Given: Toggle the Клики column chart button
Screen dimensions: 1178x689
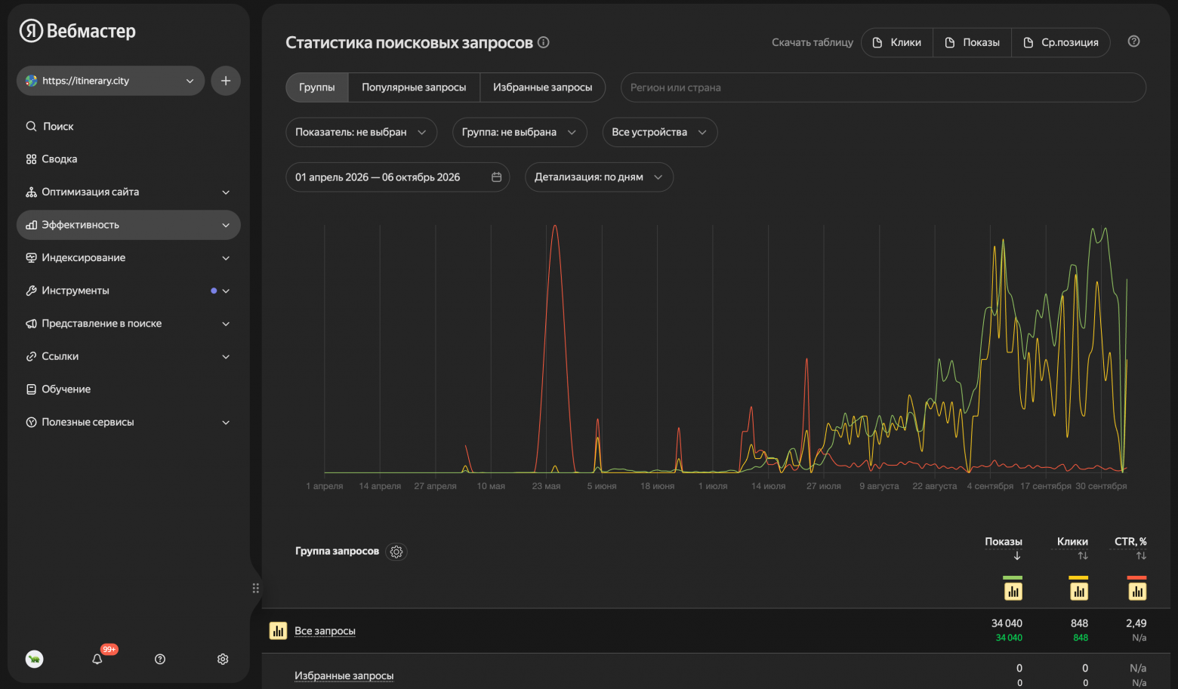Looking at the screenshot, I should (1079, 591).
